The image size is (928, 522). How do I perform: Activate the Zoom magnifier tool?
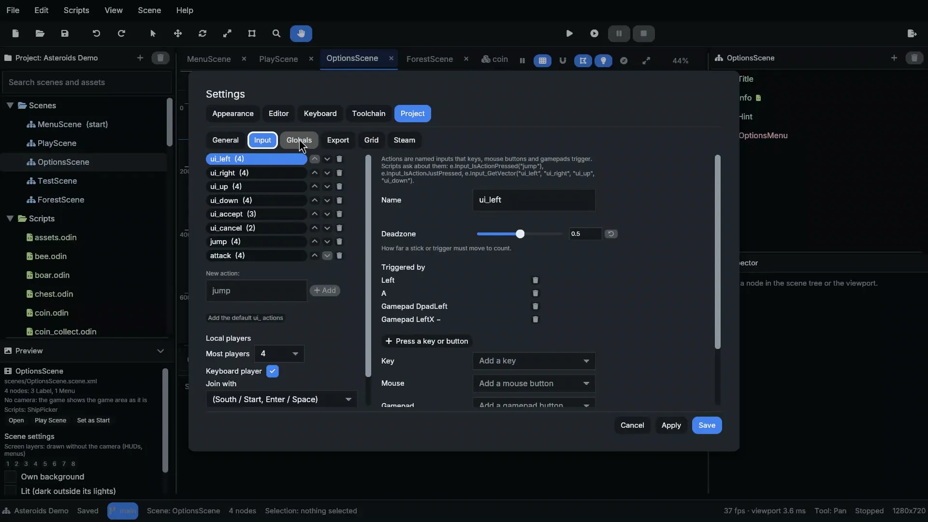click(x=276, y=33)
